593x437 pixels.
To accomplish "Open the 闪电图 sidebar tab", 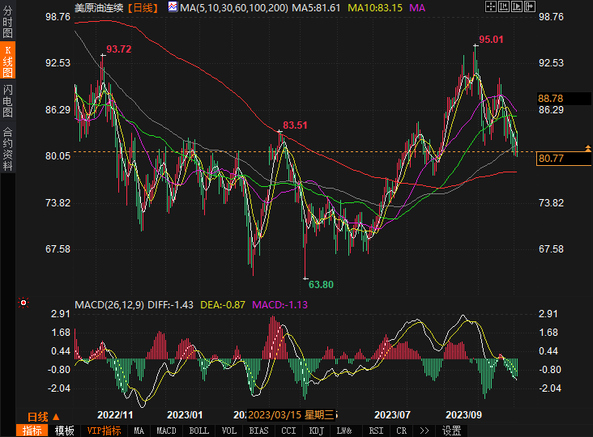I will tap(7, 101).
